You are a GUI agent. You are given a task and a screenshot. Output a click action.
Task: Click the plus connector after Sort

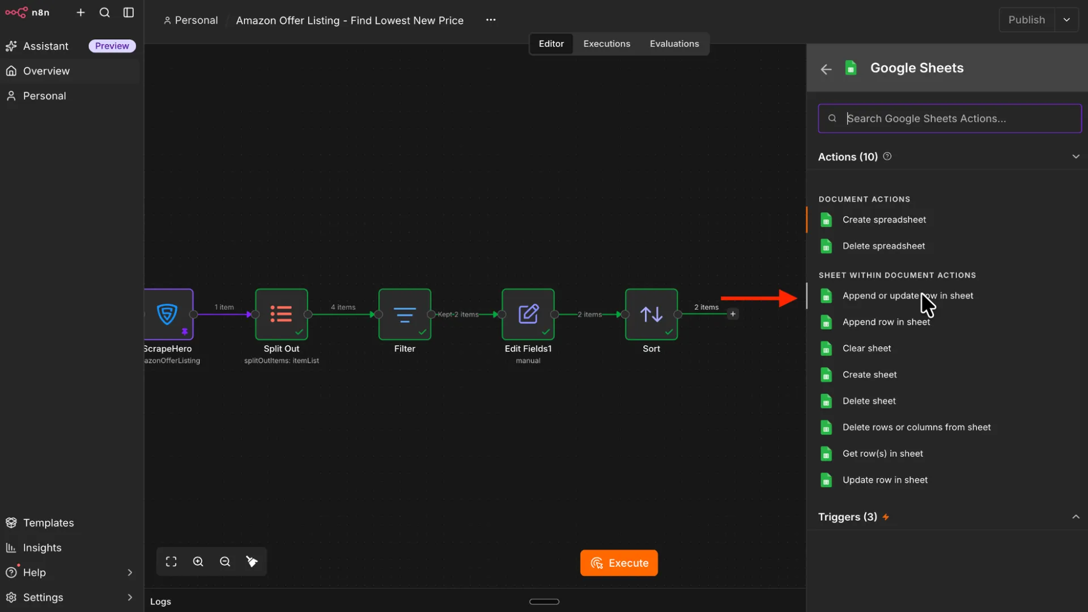pos(733,314)
